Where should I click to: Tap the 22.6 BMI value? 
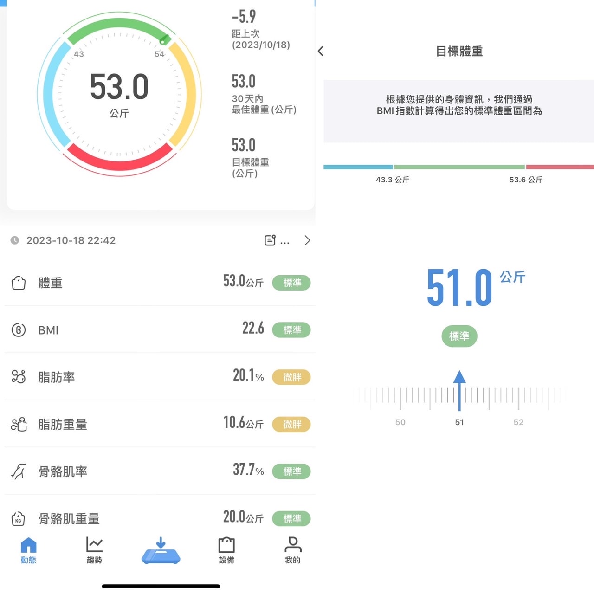(x=253, y=328)
